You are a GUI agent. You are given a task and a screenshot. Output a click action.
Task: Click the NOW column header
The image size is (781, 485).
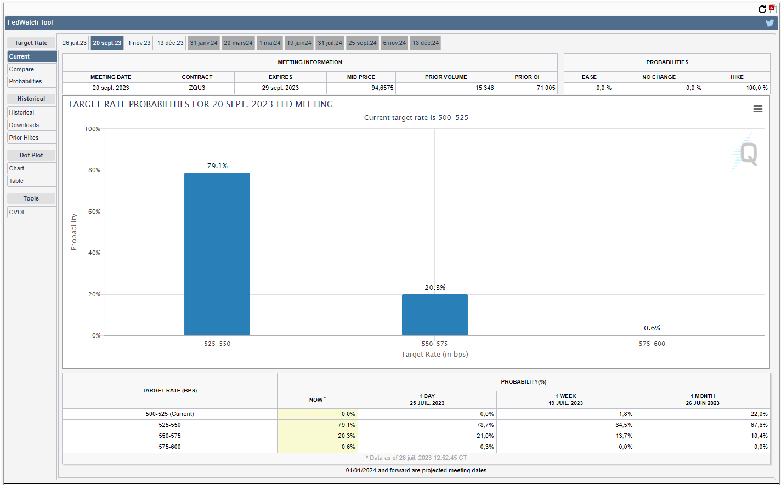point(318,400)
